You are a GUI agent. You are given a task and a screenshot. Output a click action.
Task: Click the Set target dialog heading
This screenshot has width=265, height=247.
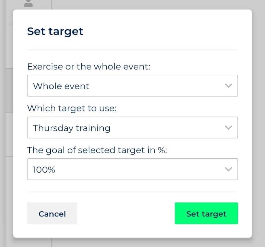tap(55, 31)
